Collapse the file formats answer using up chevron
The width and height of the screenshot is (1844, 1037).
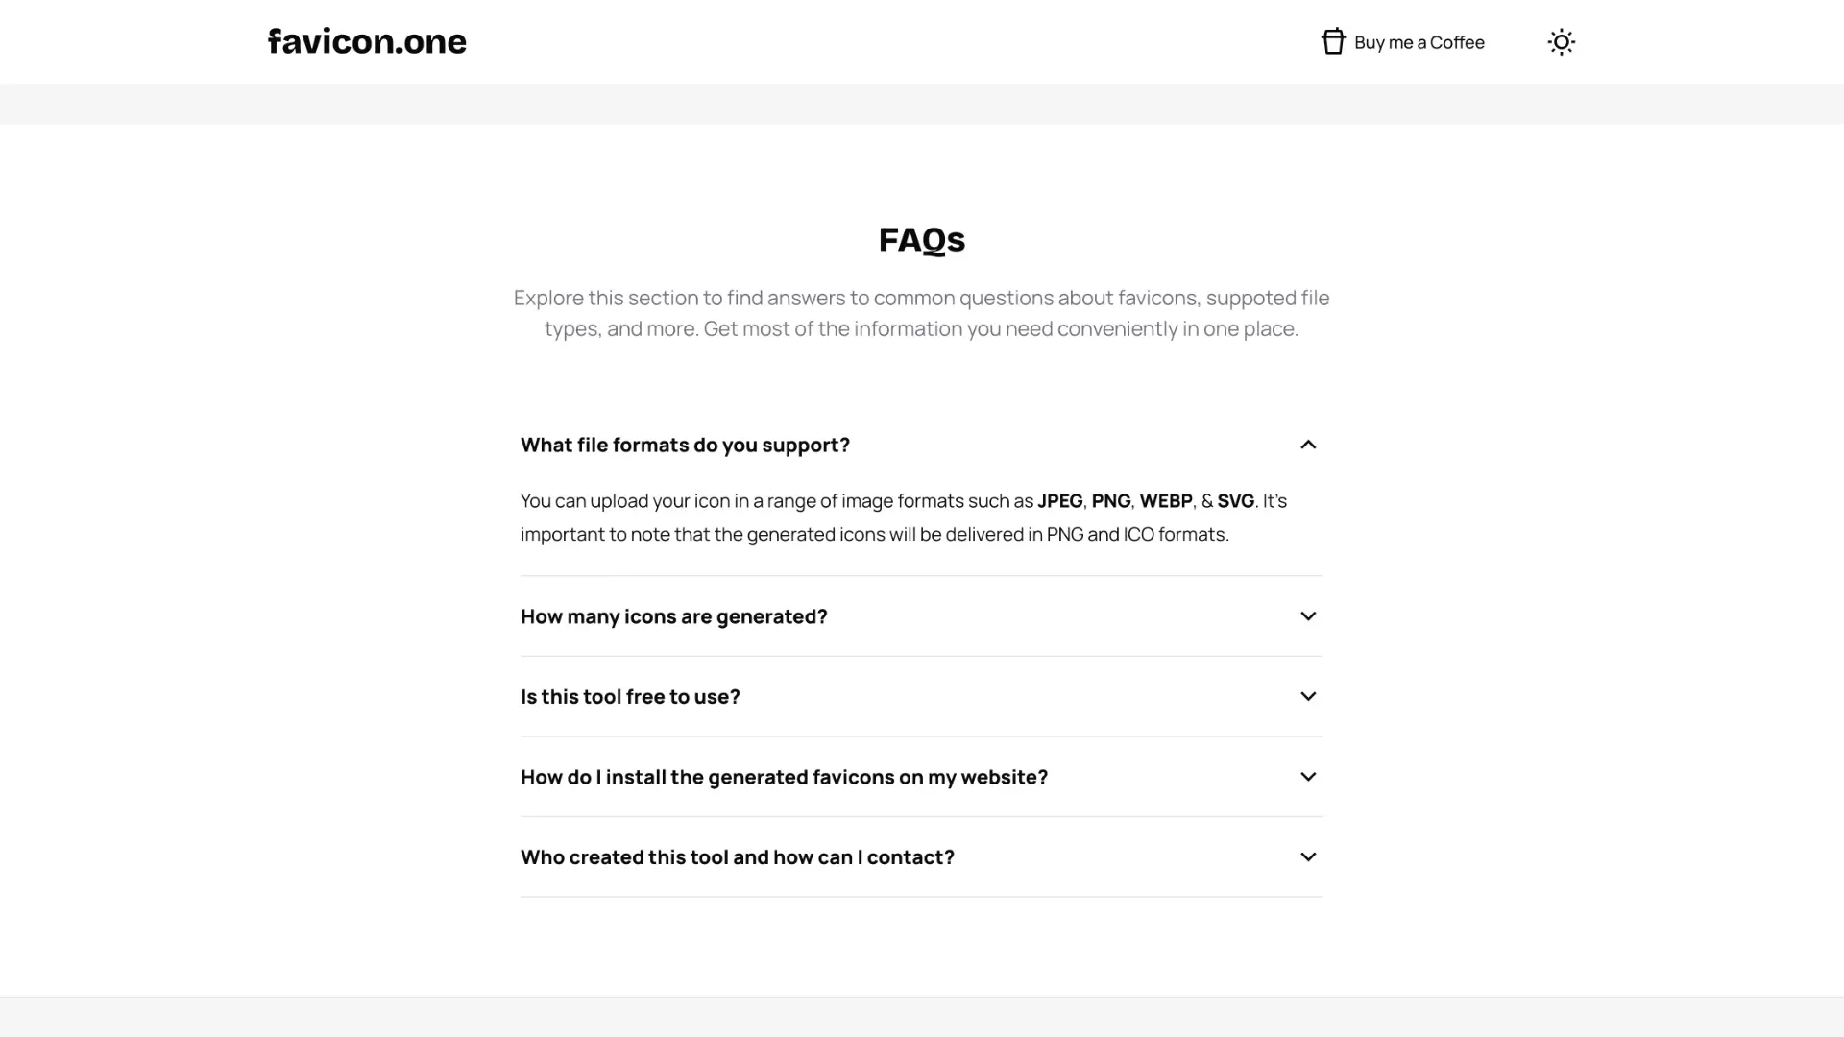click(1308, 445)
